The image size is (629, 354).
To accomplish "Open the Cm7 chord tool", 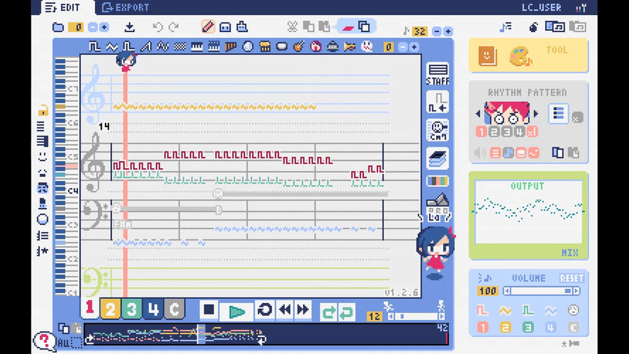I will click(438, 130).
